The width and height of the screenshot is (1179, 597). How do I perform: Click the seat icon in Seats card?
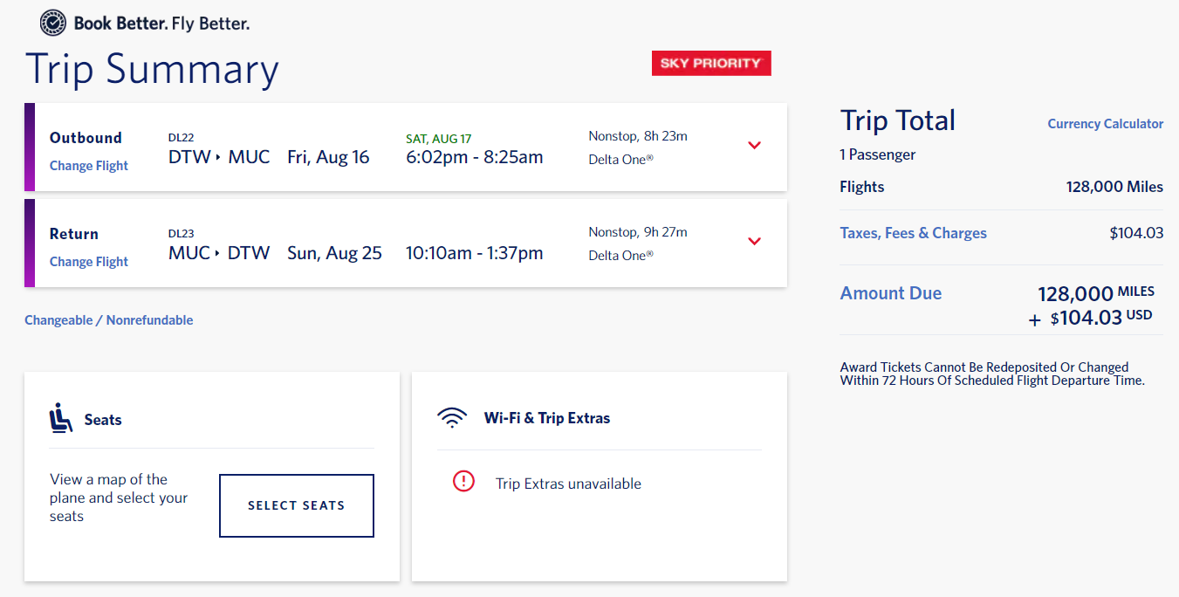[x=61, y=419]
